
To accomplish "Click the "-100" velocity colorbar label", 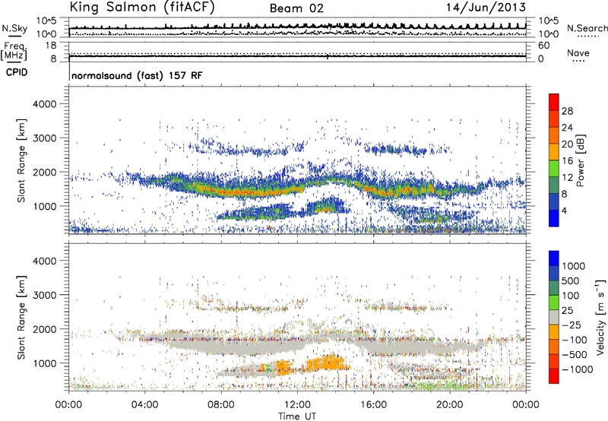I will tap(574, 340).
